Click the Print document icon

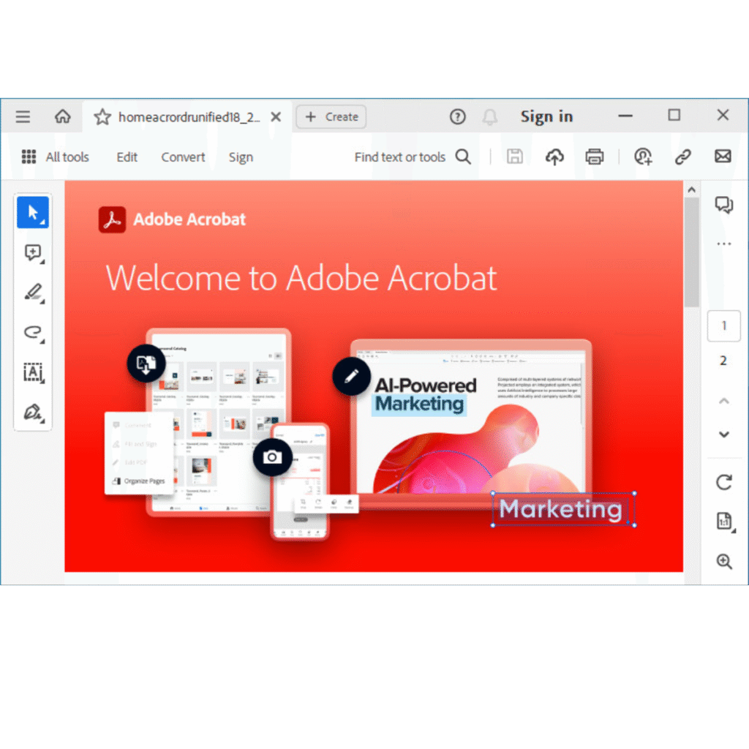(595, 157)
